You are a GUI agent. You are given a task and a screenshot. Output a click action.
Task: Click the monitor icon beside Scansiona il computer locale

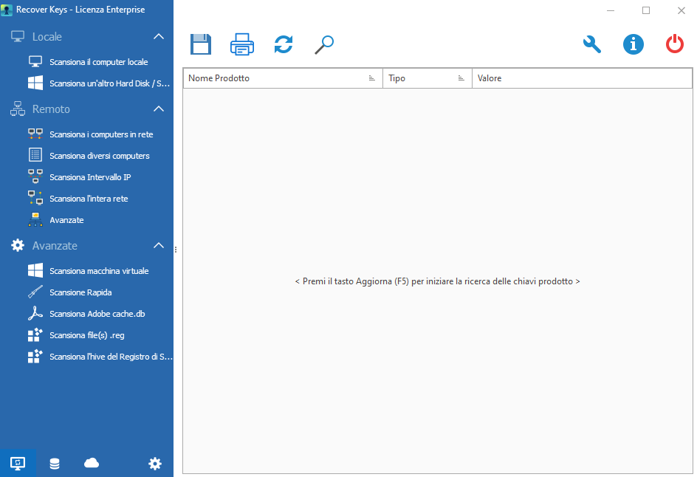35,62
